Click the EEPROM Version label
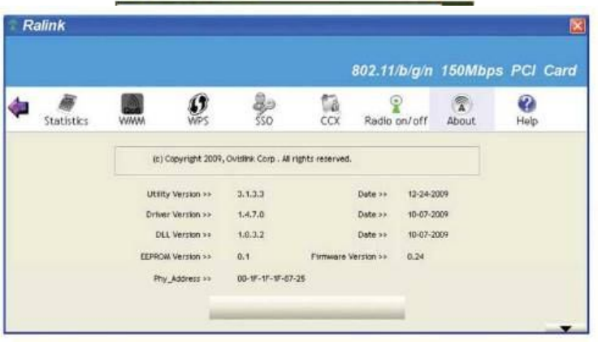Image resolution: width=598 pixels, height=342 pixels. 175,257
